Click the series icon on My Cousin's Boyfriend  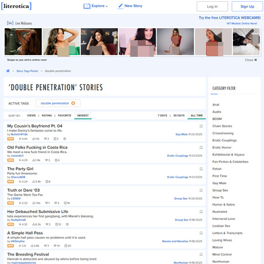[x=65, y=139]
